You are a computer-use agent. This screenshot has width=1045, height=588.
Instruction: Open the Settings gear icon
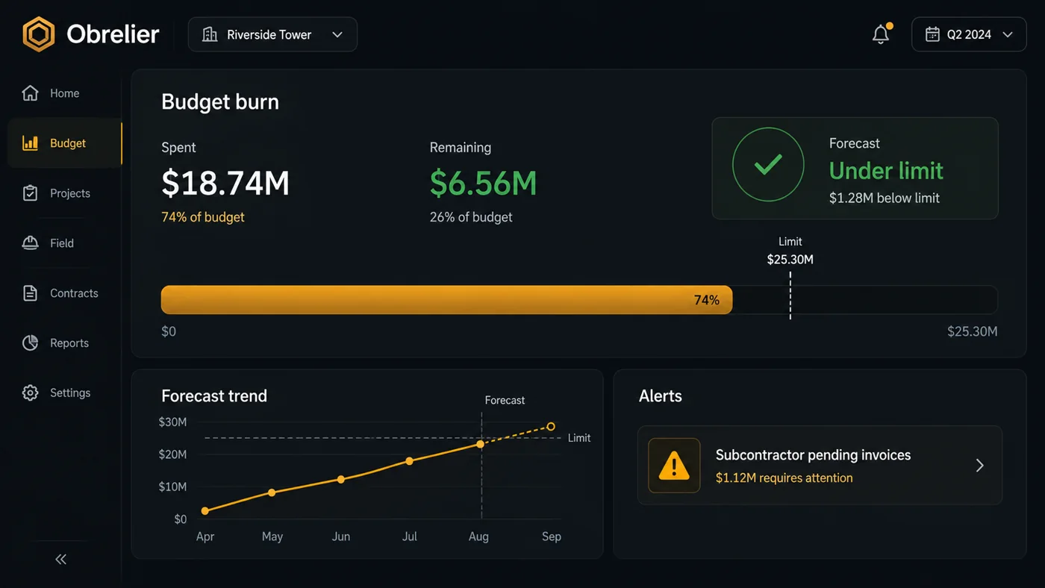(x=30, y=393)
